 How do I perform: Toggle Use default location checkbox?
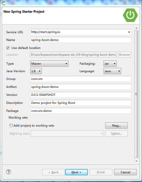click(8, 48)
